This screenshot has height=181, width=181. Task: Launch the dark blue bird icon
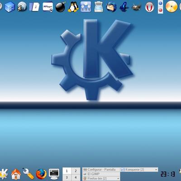click(x=124, y=7)
